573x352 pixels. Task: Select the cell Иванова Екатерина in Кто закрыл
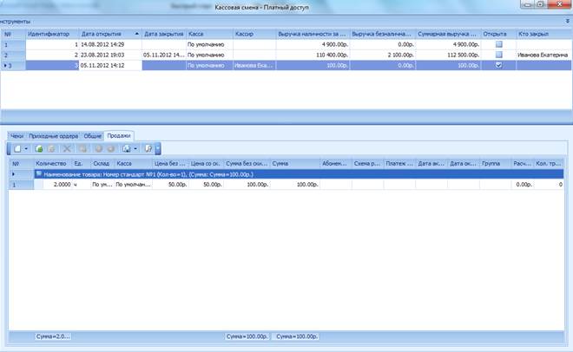click(542, 54)
